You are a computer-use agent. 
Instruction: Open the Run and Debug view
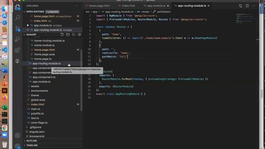(x=17, y=39)
